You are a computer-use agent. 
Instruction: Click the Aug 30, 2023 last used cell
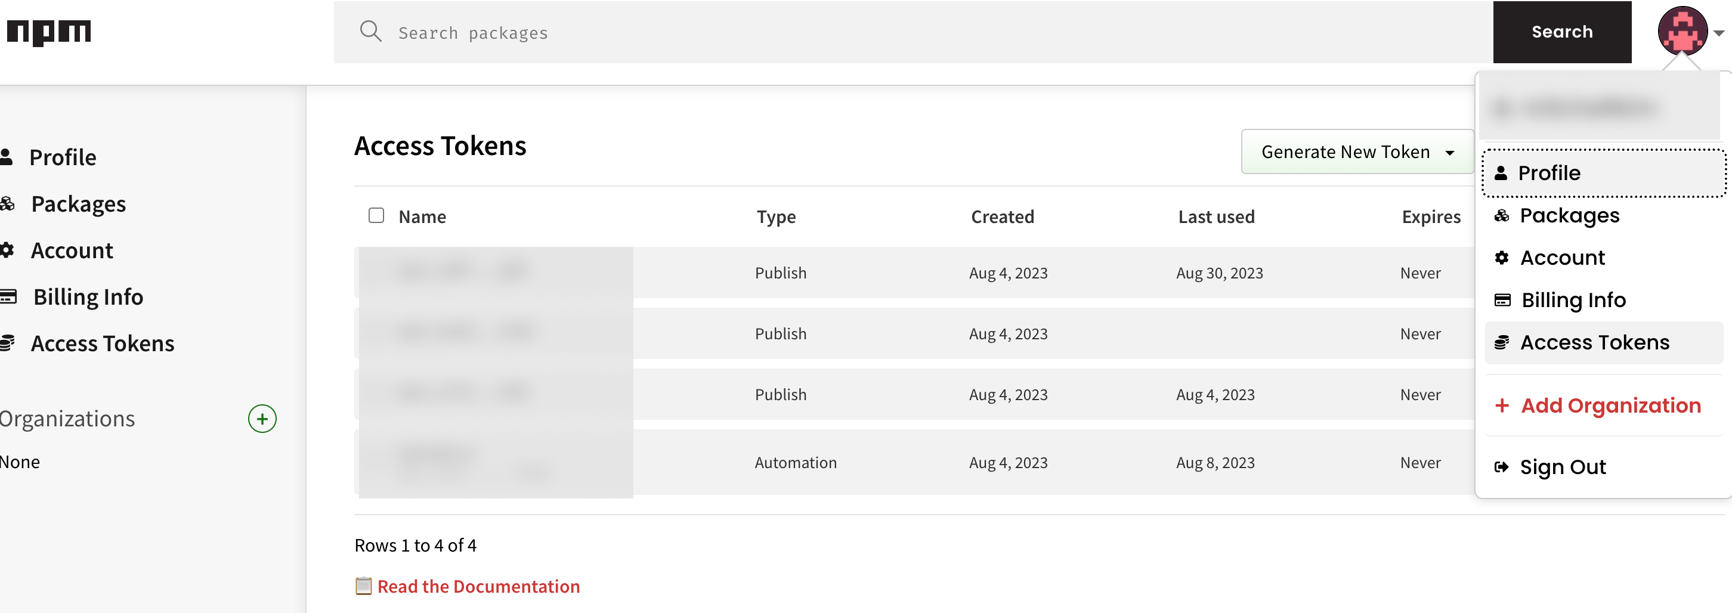pyautogui.click(x=1219, y=273)
